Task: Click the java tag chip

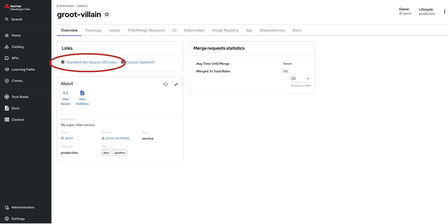Action: pyautogui.click(x=106, y=153)
